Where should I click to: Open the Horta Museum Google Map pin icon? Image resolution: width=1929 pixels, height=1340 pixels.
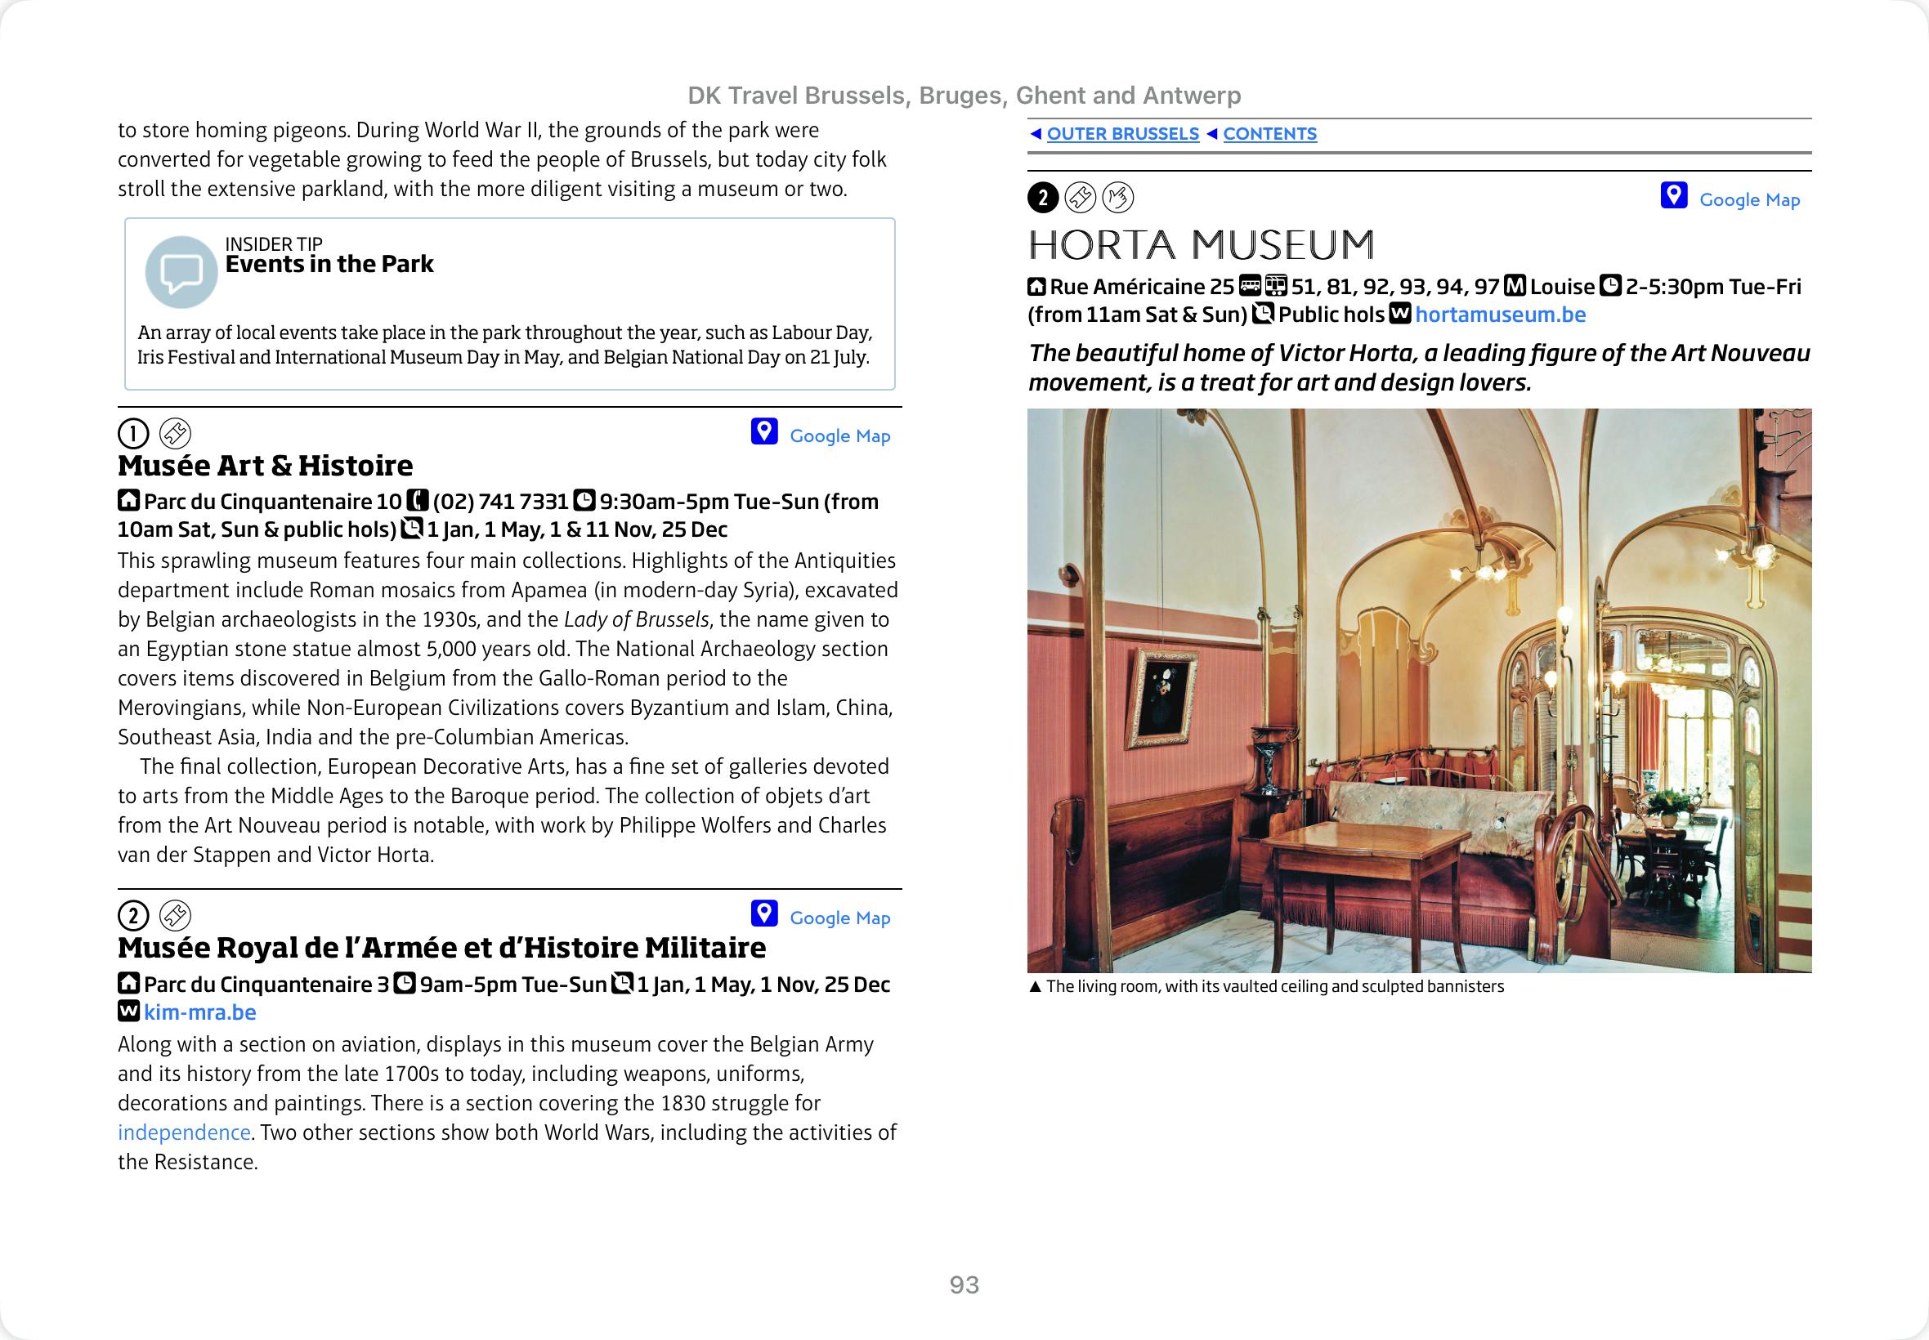(x=1673, y=195)
